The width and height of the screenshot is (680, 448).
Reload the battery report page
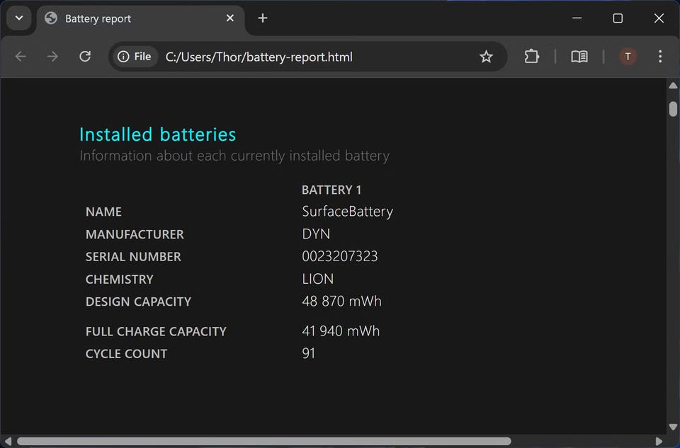(x=85, y=57)
